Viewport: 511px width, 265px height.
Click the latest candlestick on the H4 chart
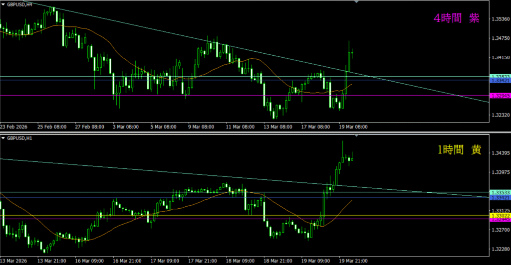click(x=352, y=52)
